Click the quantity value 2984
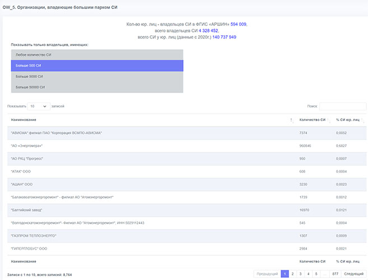Screen dimensions: 368x280 (303, 249)
